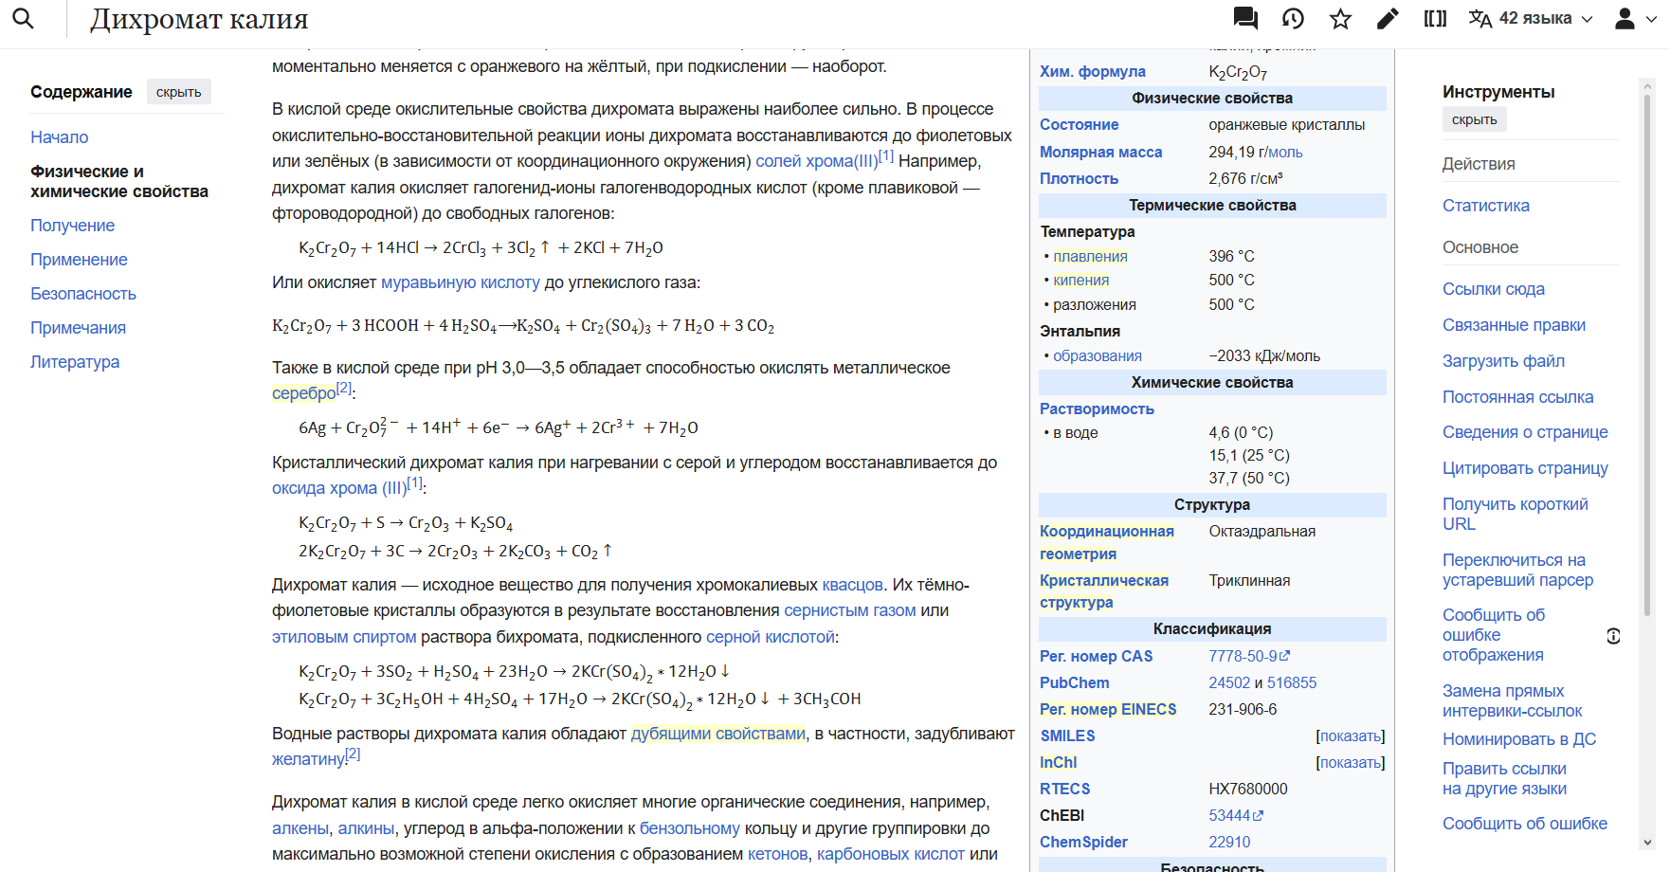Open Сведения о странице tool link
Image resolution: width=1670 pixels, height=872 pixels.
1525,432
